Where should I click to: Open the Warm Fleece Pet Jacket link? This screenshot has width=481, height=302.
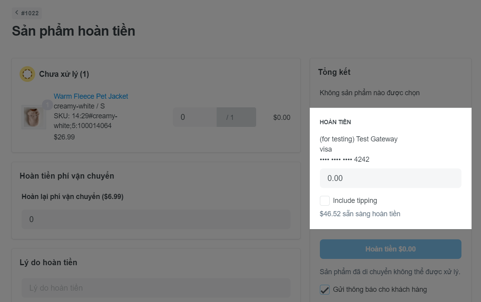coord(91,96)
